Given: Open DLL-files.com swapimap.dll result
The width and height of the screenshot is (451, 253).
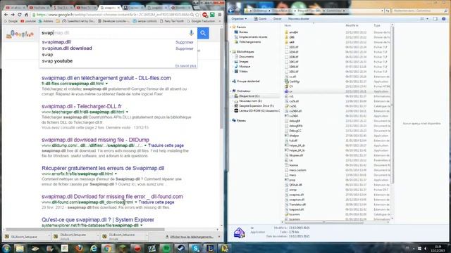Looking at the screenshot, I should (106, 78).
